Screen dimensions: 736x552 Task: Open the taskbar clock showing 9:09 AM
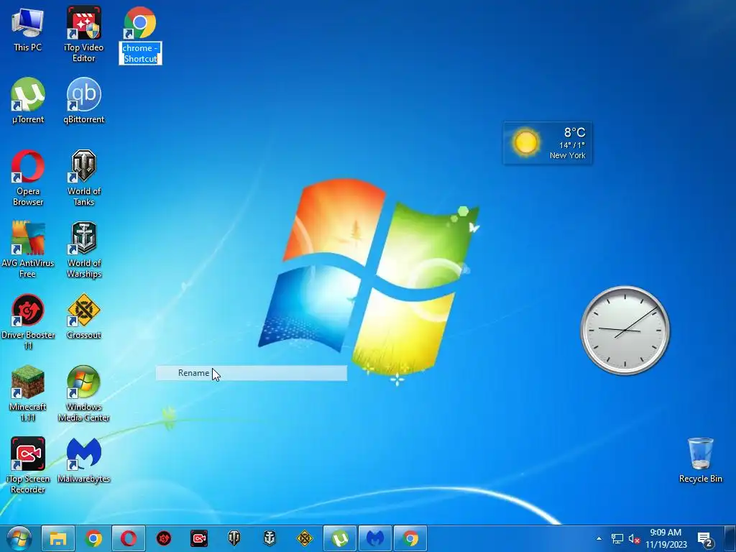(666, 538)
